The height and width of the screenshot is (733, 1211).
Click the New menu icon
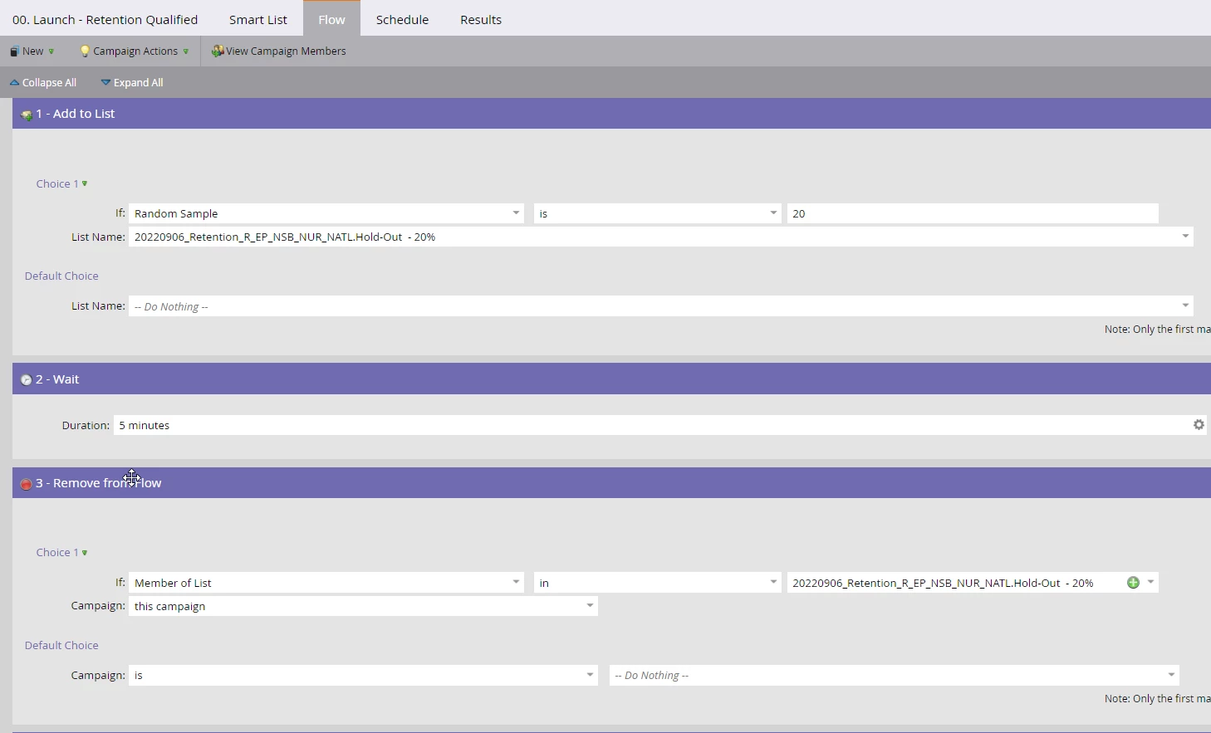[x=14, y=51]
